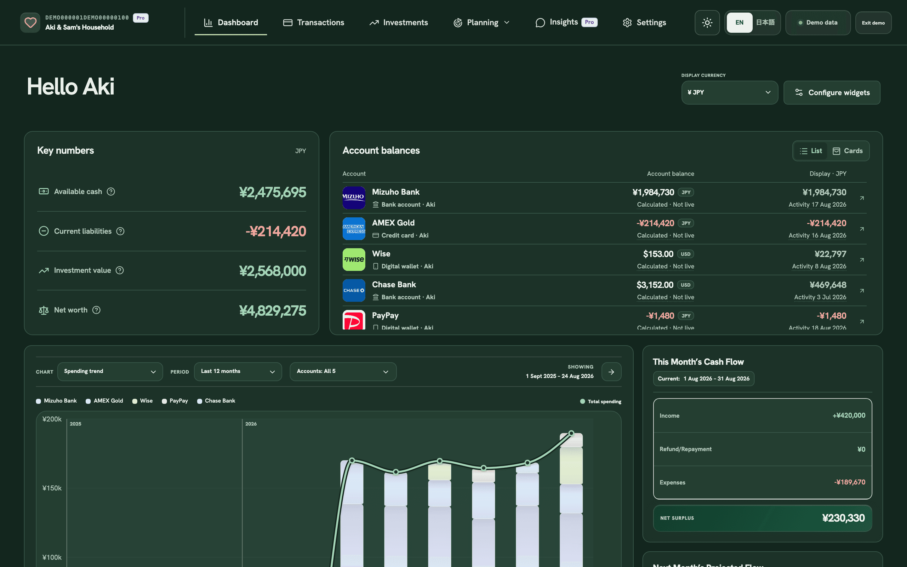907x567 pixels.
Task: Switch language to 日本語
Action: (765, 22)
